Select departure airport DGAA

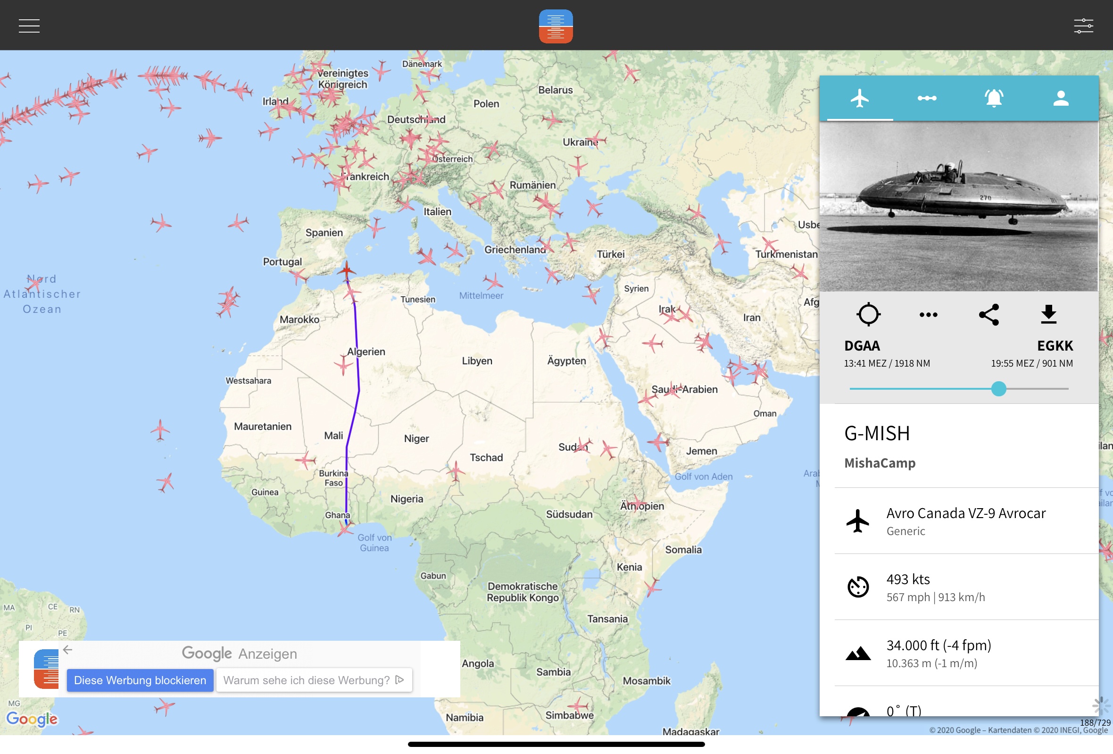point(862,345)
